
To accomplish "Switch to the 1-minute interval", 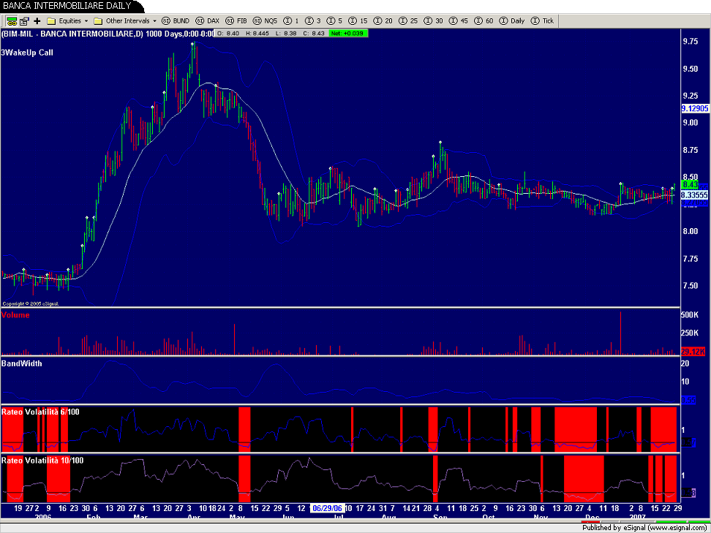I will (291, 20).
